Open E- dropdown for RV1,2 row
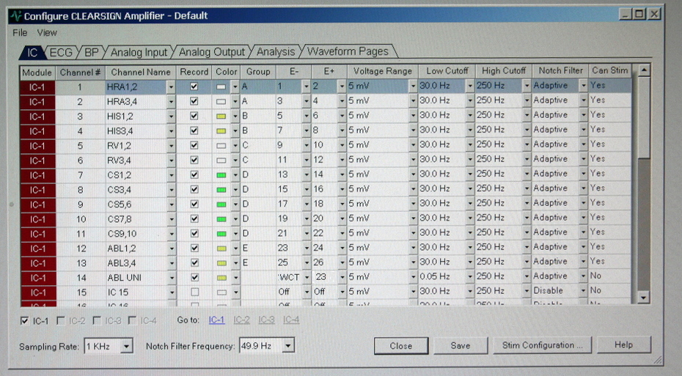The width and height of the screenshot is (682, 376). click(x=307, y=144)
